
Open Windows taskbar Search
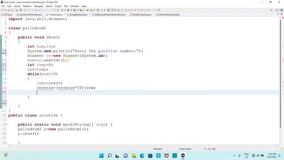110,156
